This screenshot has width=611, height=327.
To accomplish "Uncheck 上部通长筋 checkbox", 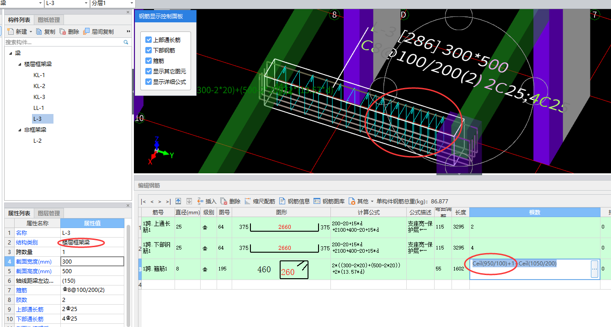I will (149, 40).
